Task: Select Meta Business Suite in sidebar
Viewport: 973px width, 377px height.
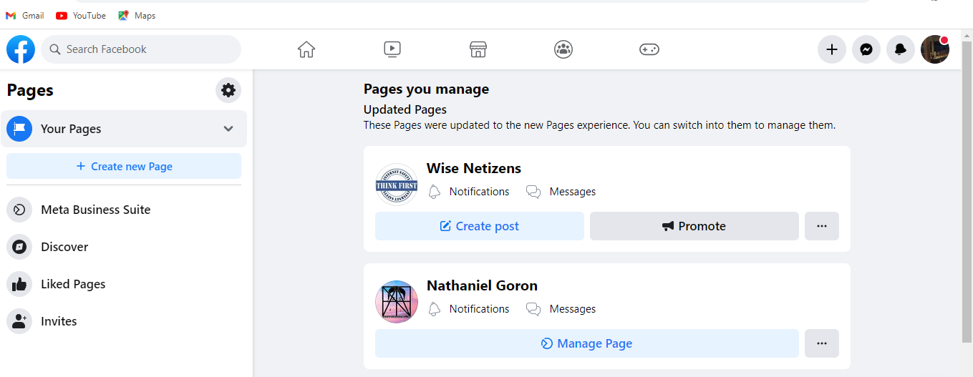Action: pos(95,210)
